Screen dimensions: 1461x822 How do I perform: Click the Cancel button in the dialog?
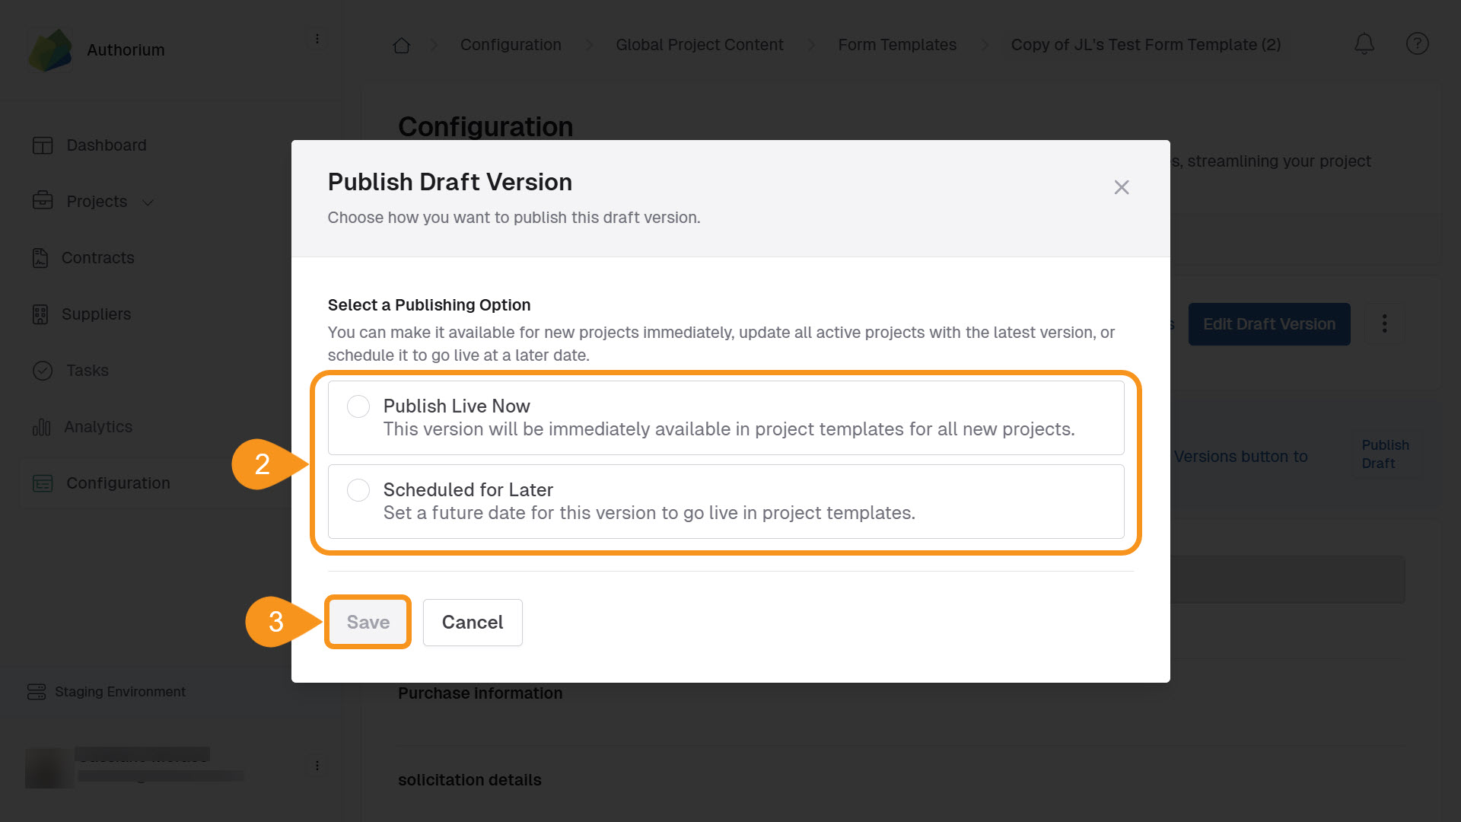472,622
